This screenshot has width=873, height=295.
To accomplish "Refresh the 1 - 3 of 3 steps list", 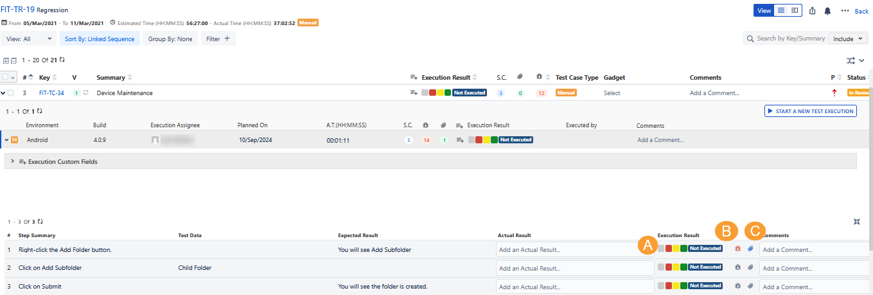I will (x=40, y=221).
